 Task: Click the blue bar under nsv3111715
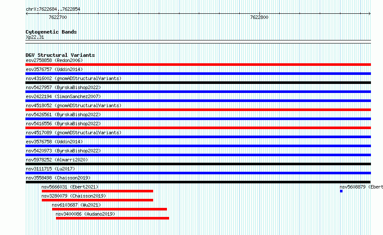pos(198,173)
